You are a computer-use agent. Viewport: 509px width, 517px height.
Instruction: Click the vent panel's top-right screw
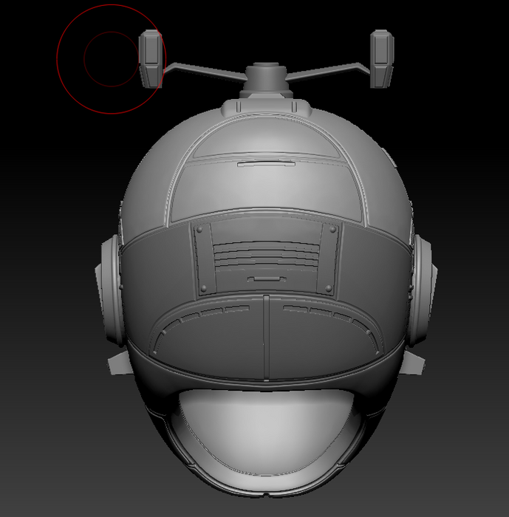click(x=333, y=230)
